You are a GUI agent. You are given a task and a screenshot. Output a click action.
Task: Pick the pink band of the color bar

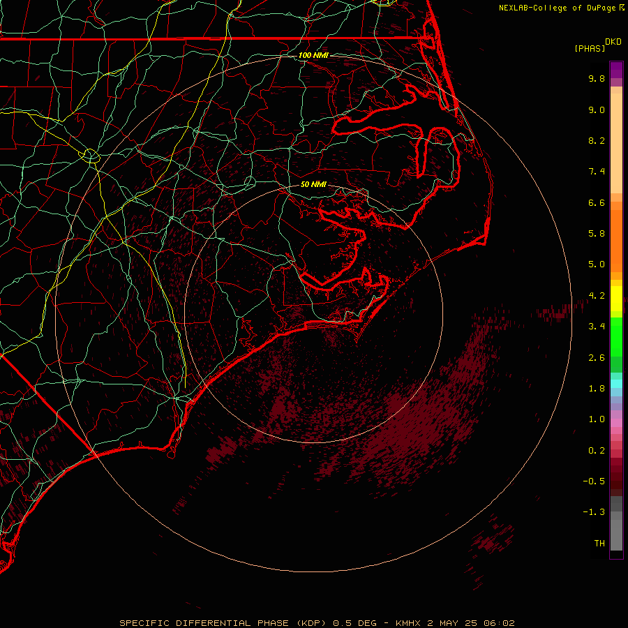click(x=616, y=423)
